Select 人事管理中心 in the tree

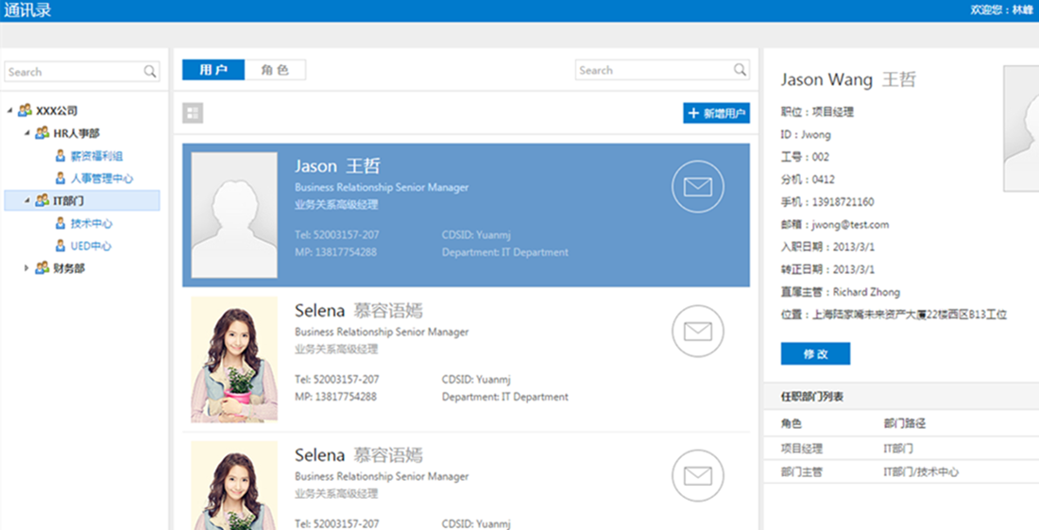click(102, 179)
